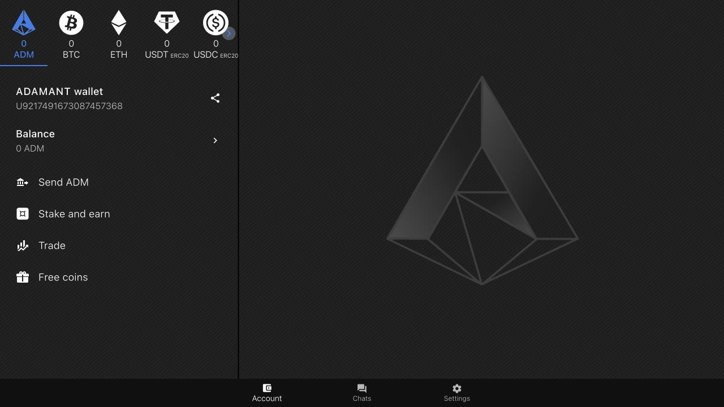Click the Trade chart icon
The width and height of the screenshot is (724, 407).
[23, 245]
